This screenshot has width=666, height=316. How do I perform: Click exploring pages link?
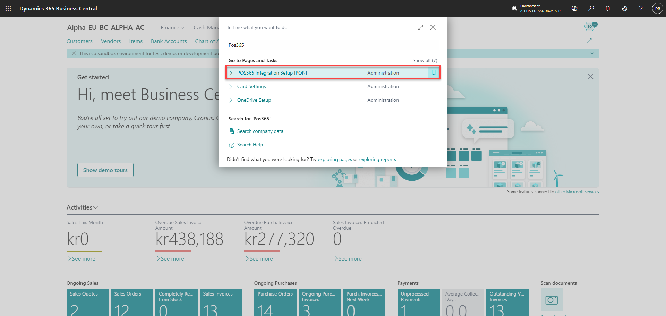pos(335,159)
